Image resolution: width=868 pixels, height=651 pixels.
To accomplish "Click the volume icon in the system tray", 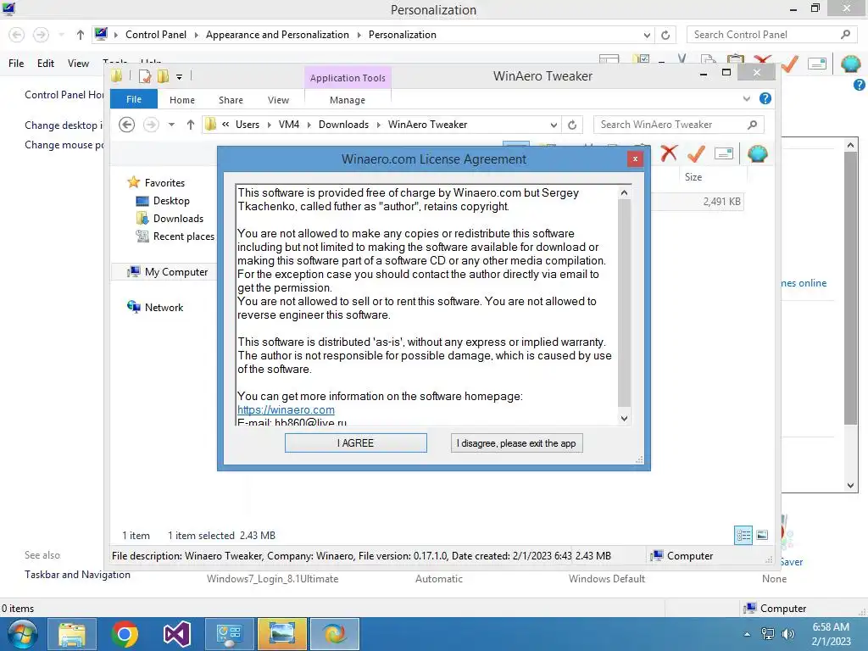I will tap(787, 634).
